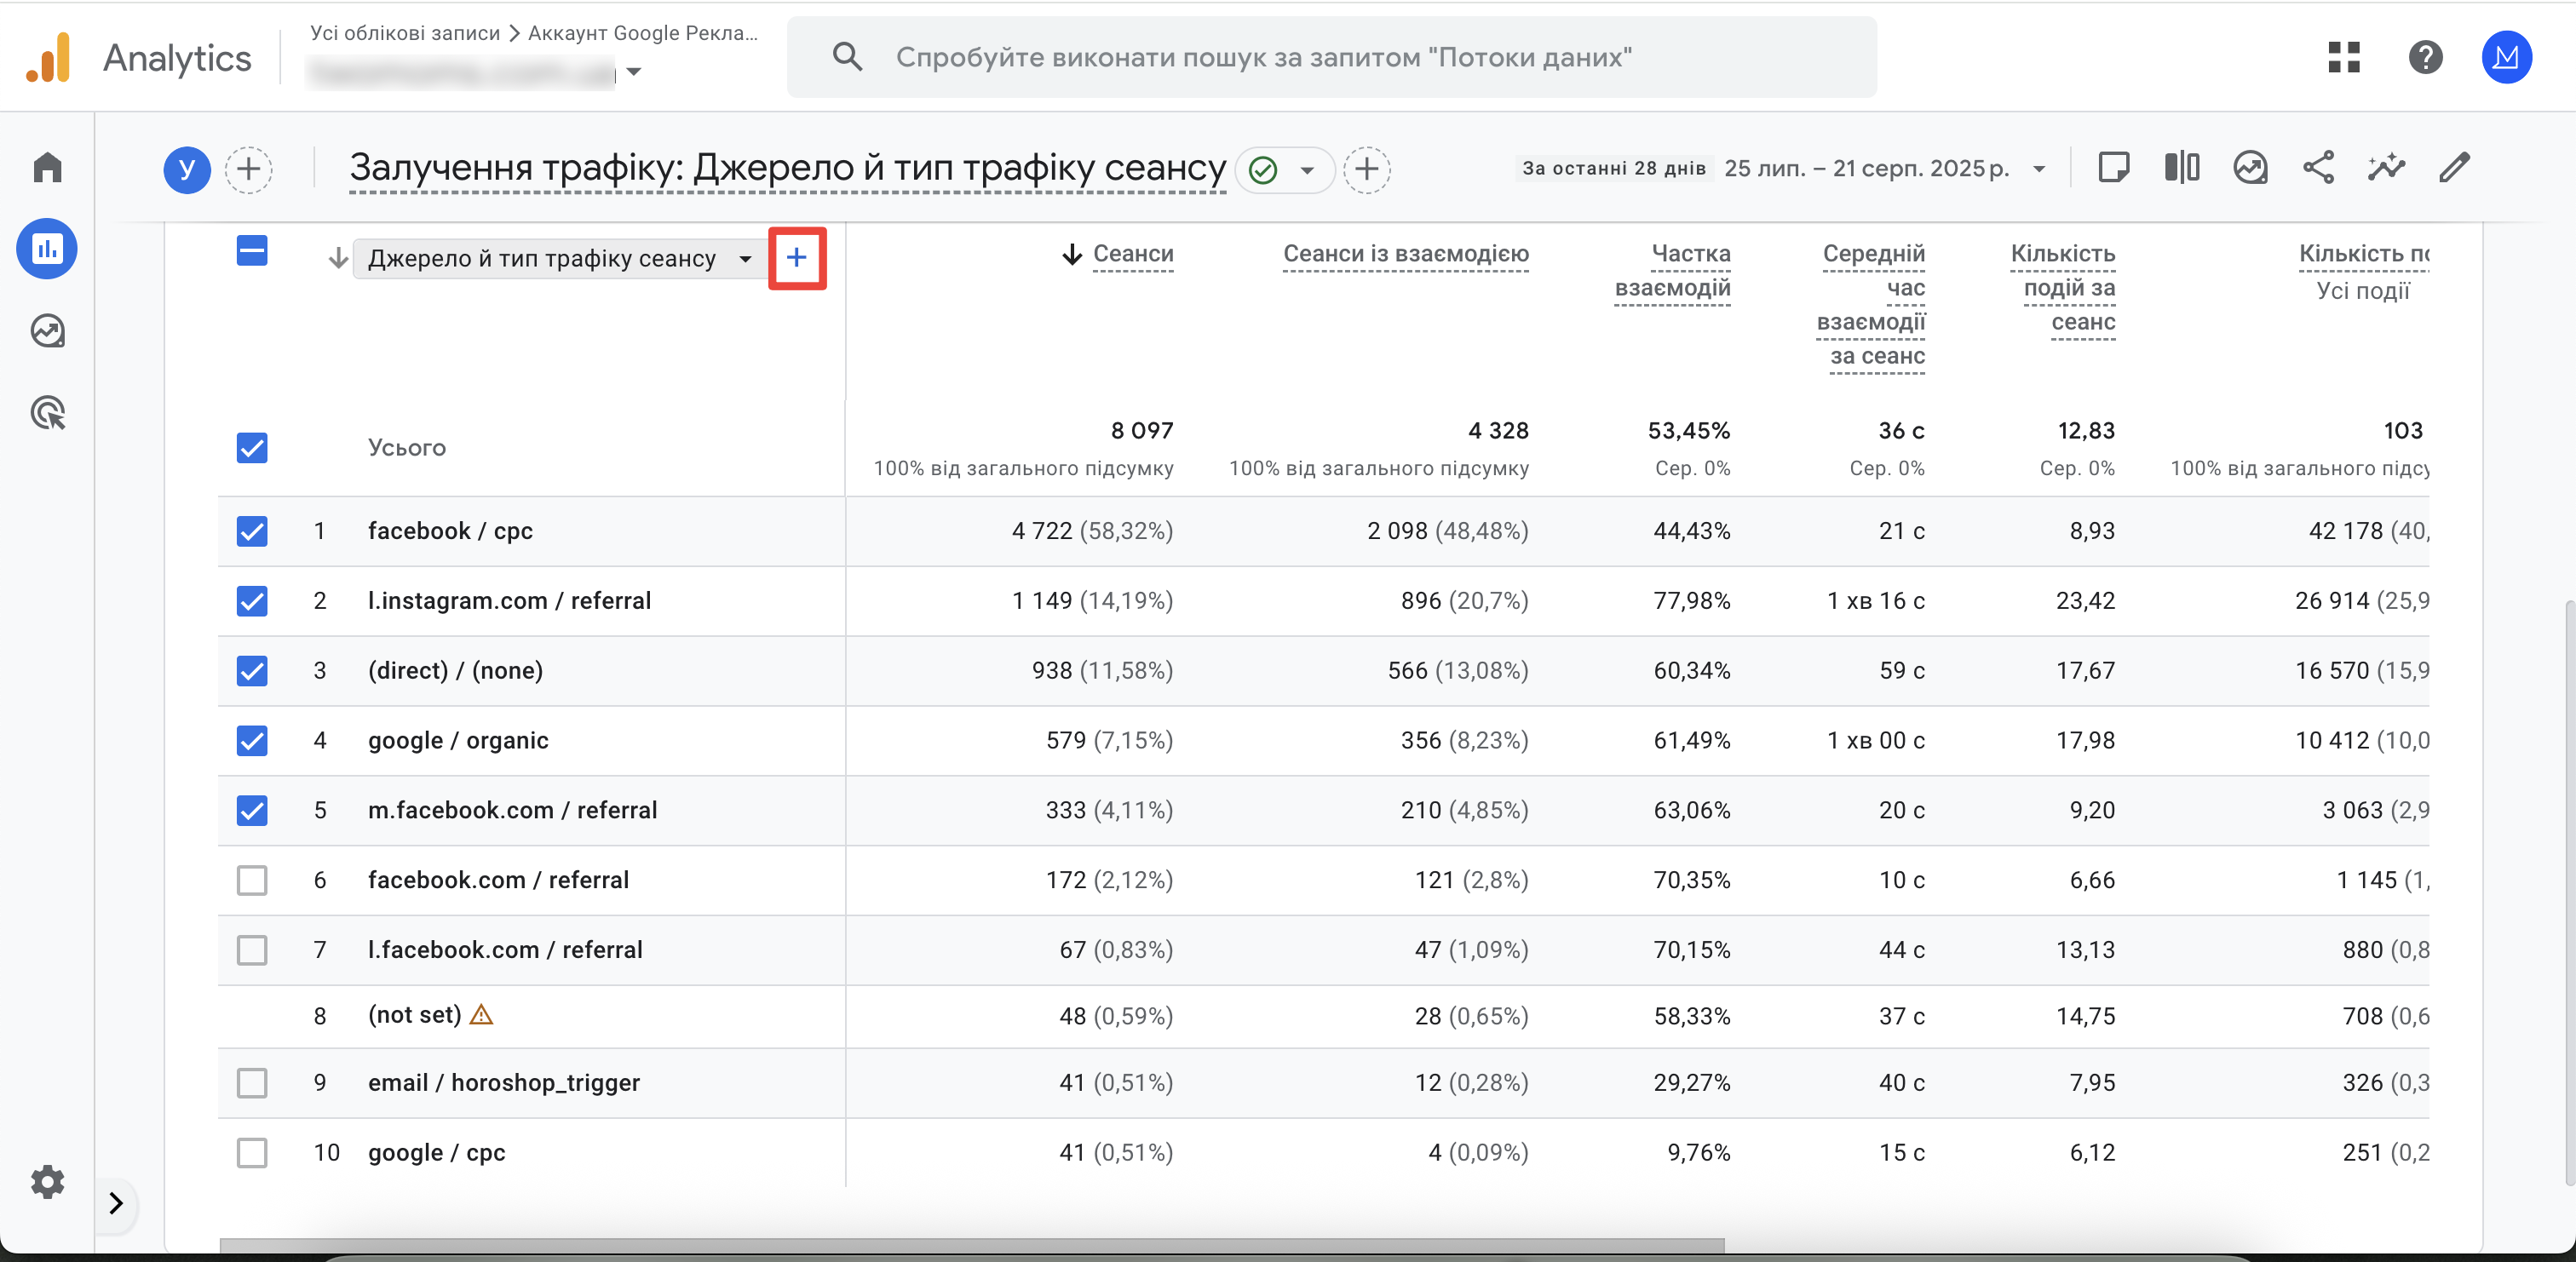Screen dimensions: 2576x1262
Task: Sort by the Сеанси із взаємодією column
Action: (1405, 254)
